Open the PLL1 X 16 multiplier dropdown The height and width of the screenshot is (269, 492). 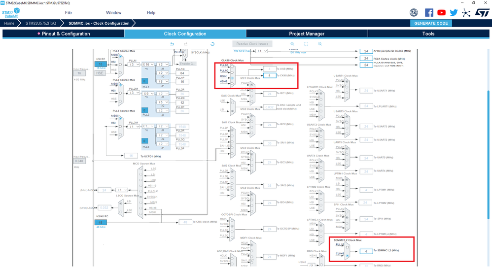tap(148, 65)
